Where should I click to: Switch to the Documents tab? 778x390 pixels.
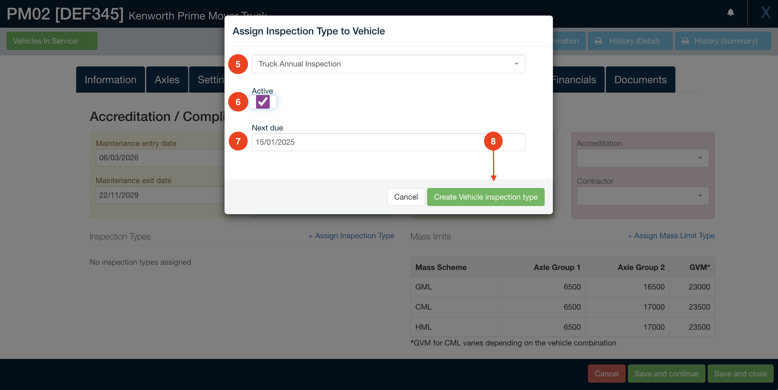pos(640,80)
